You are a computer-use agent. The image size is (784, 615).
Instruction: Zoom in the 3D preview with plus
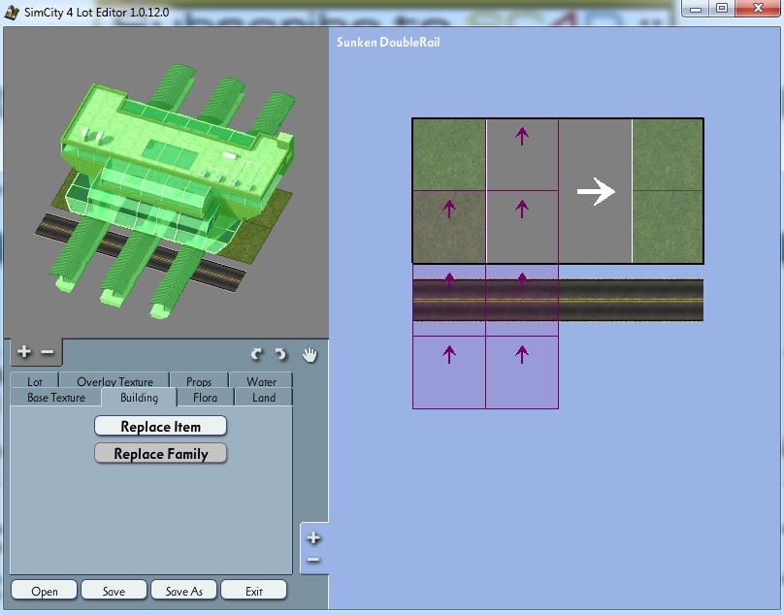tap(23, 352)
